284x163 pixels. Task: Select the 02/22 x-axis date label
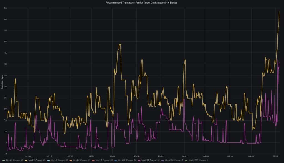tap(70, 156)
